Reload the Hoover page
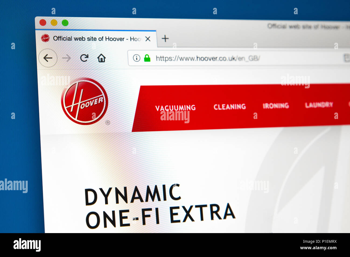Screen dimensions: 350x257 [84, 58]
